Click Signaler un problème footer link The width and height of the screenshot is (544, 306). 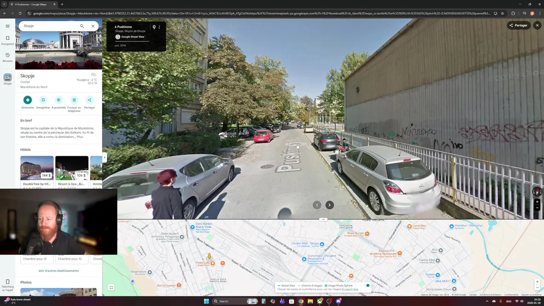[x=531, y=295]
